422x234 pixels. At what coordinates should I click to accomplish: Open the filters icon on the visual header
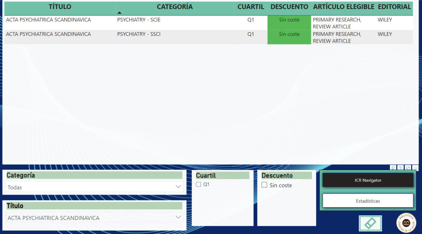coord(400,168)
